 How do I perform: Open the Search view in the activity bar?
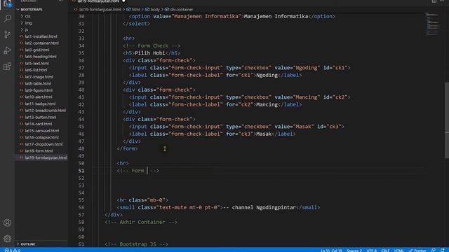(x=8, y=19)
